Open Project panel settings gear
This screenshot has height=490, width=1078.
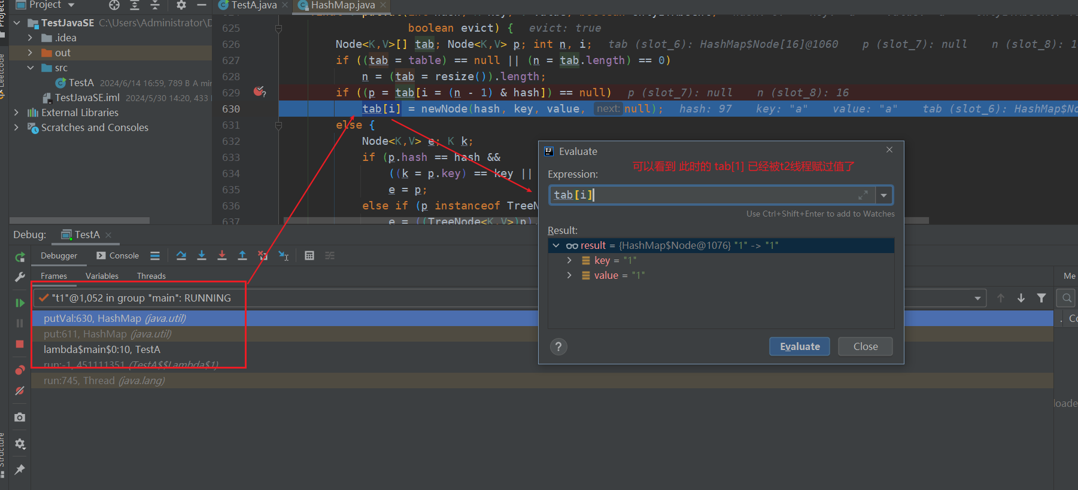tap(181, 5)
